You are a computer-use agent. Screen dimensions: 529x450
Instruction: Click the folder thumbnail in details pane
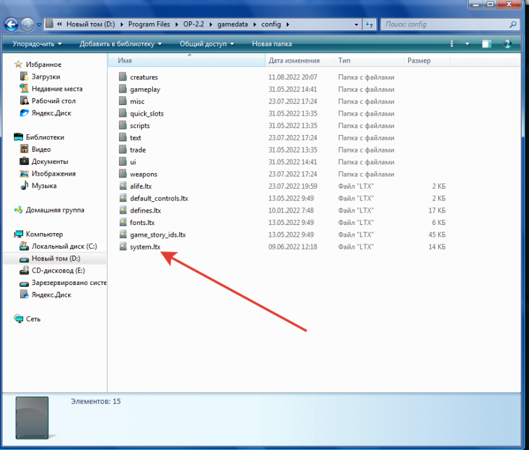[32, 417]
